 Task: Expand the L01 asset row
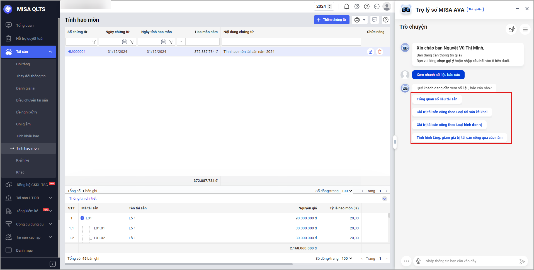[x=82, y=218]
